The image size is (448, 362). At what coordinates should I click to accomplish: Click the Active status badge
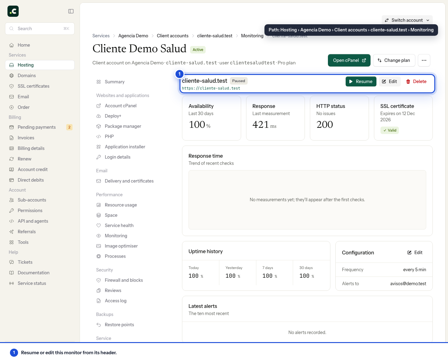click(x=198, y=50)
